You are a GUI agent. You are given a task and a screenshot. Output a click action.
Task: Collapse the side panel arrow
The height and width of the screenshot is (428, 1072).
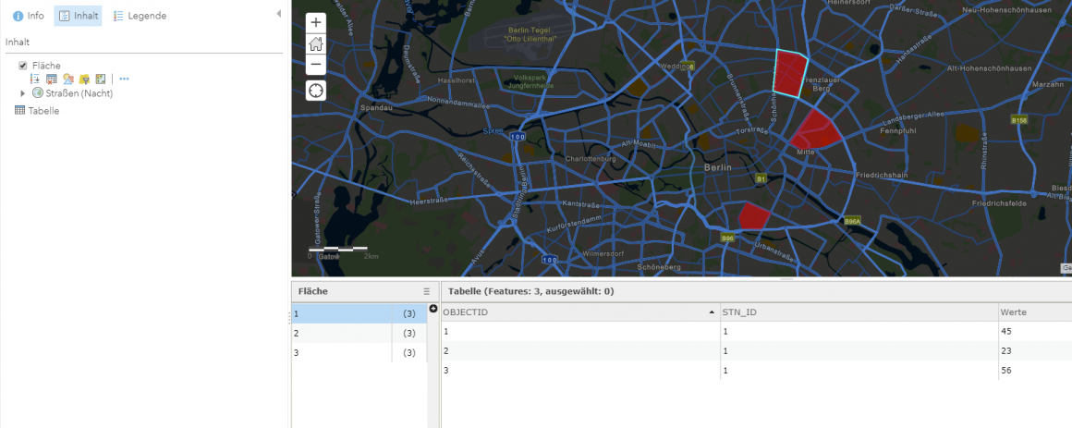tap(278, 14)
